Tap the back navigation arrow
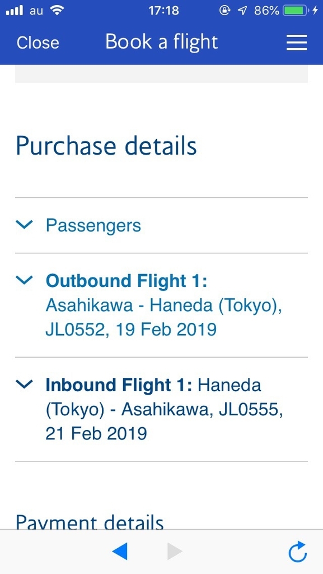The width and height of the screenshot is (323, 574). (120, 552)
